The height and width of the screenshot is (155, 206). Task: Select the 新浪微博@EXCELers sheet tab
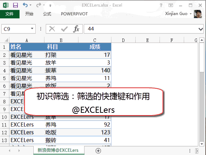(58, 150)
